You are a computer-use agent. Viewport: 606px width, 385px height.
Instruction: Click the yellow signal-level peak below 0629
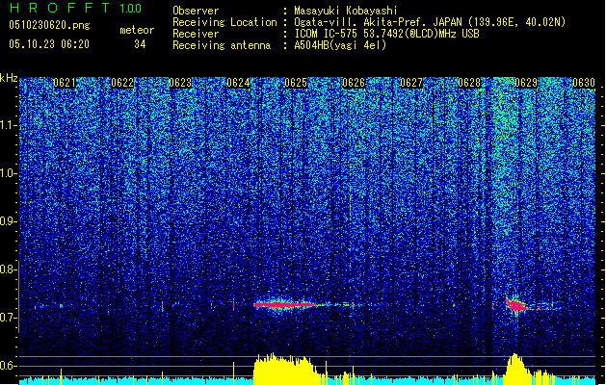515,369
